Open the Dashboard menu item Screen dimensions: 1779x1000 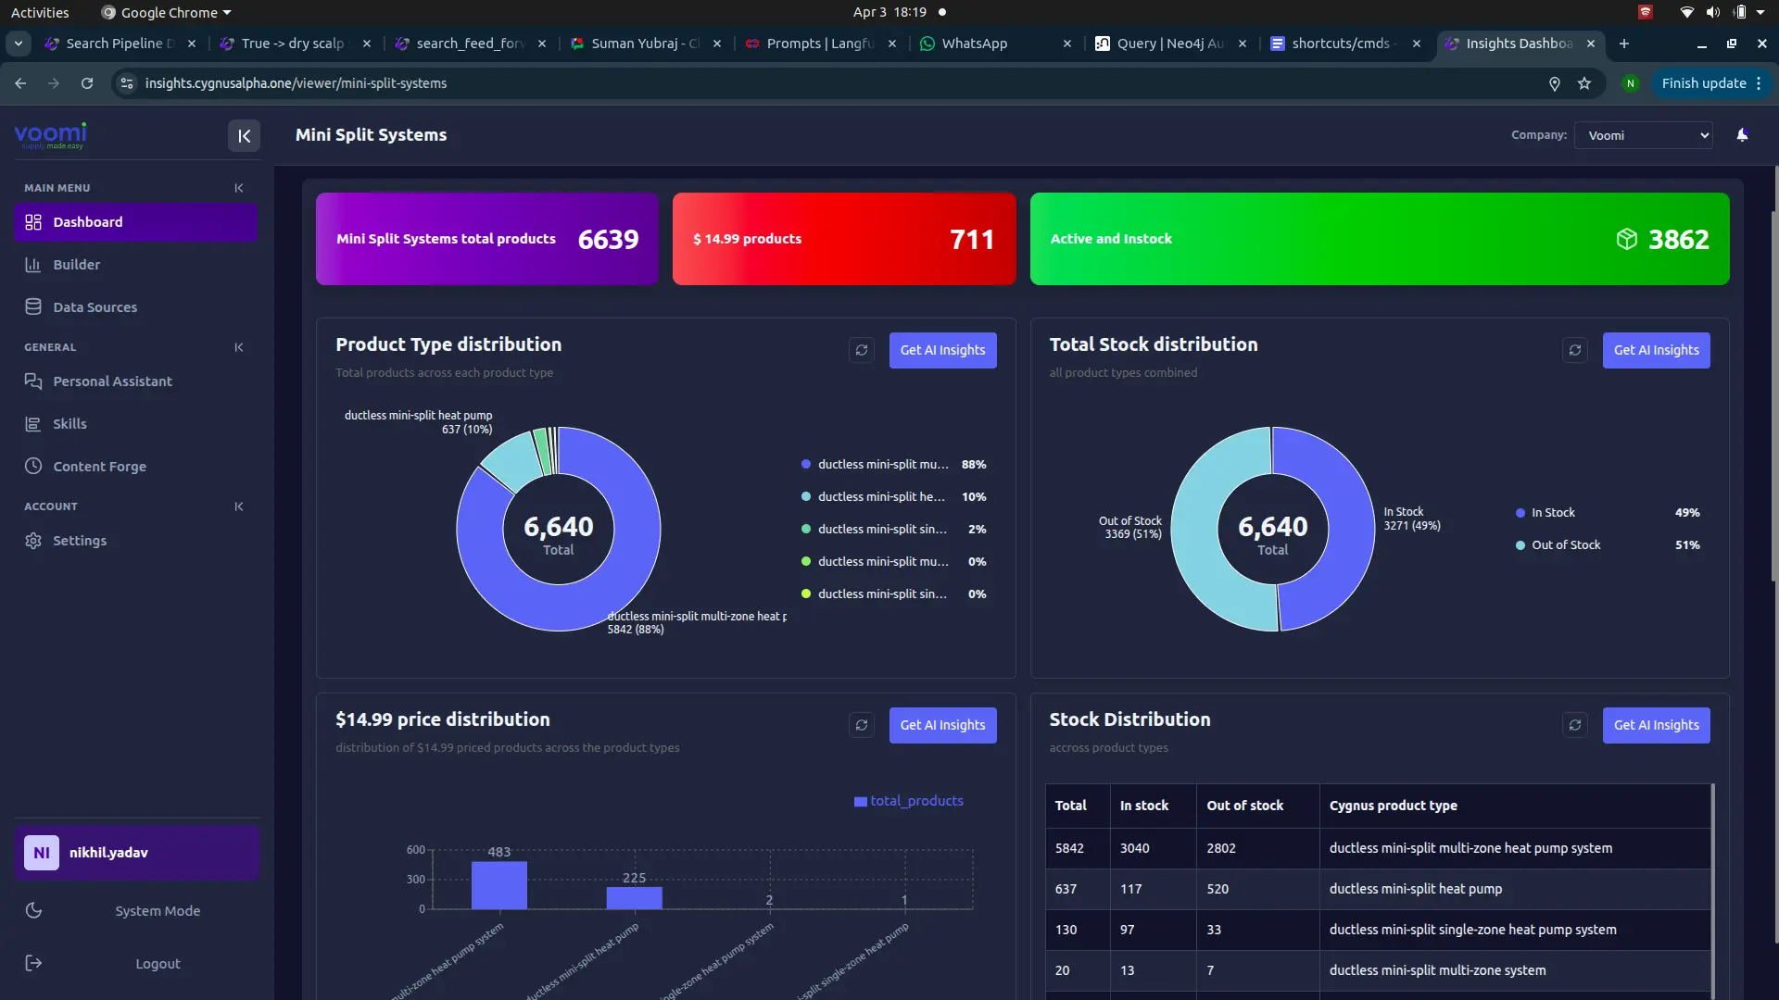(136, 222)
